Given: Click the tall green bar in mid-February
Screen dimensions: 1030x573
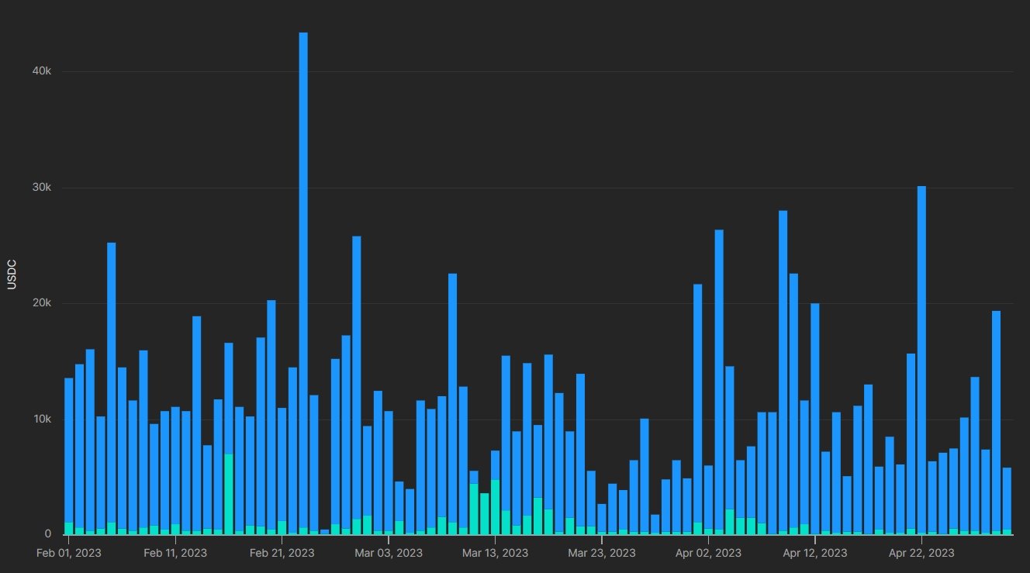Looking at the screenshot, I should (229, 493).
